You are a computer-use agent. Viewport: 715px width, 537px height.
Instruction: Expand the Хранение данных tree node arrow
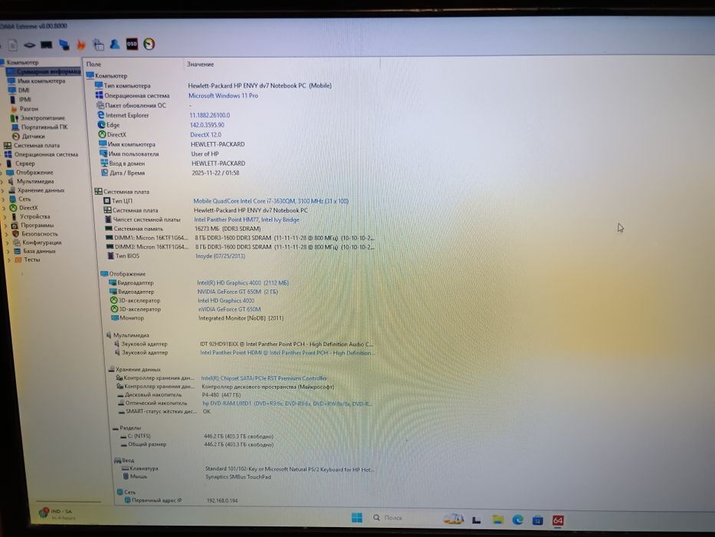pos(3,190)
